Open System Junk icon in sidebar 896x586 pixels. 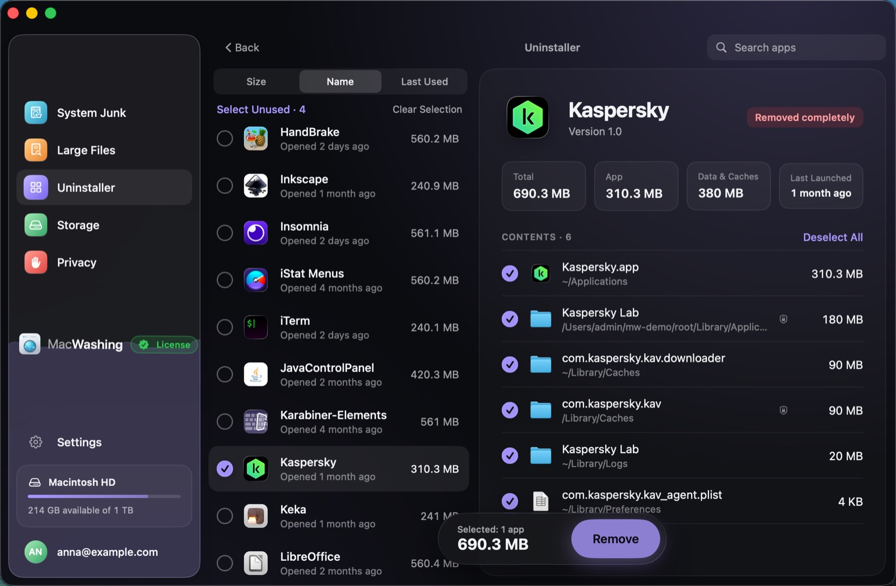pos(36,112)
